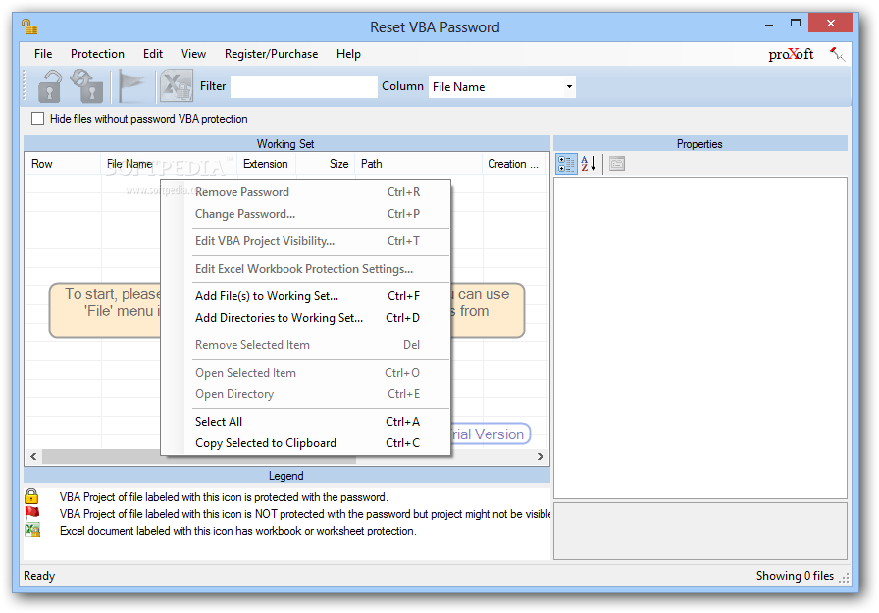Click Open Directory menu entry
This screenshot has width=879, height=613.
click(305, 394)
